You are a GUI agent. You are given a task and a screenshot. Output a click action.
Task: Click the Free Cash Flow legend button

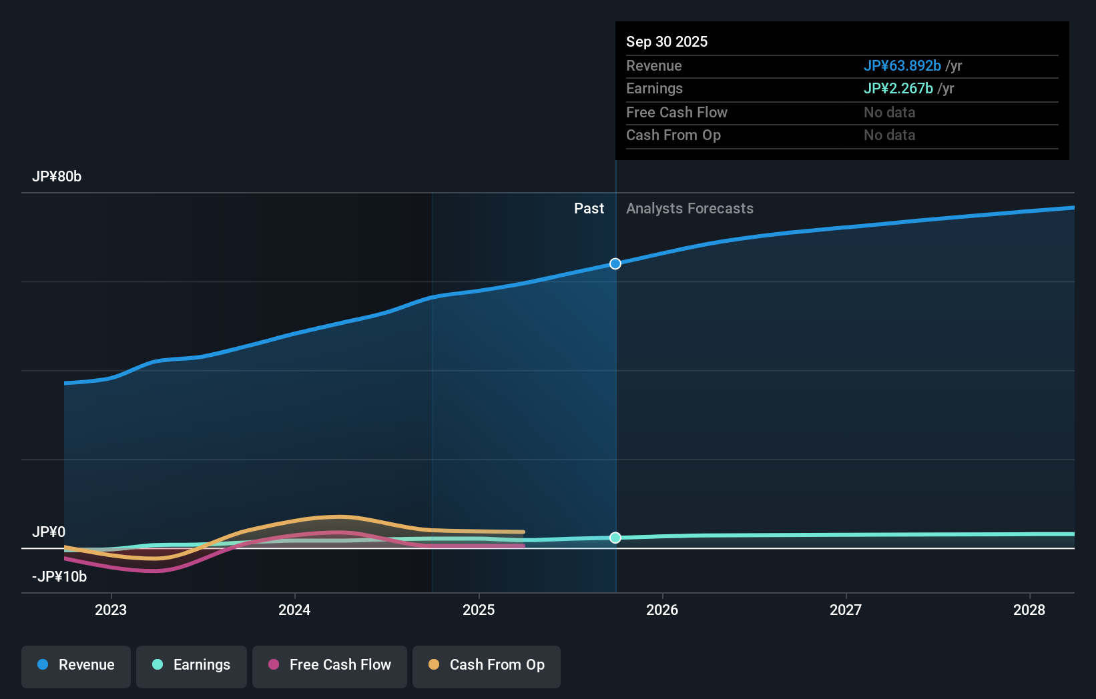point(329,665)
